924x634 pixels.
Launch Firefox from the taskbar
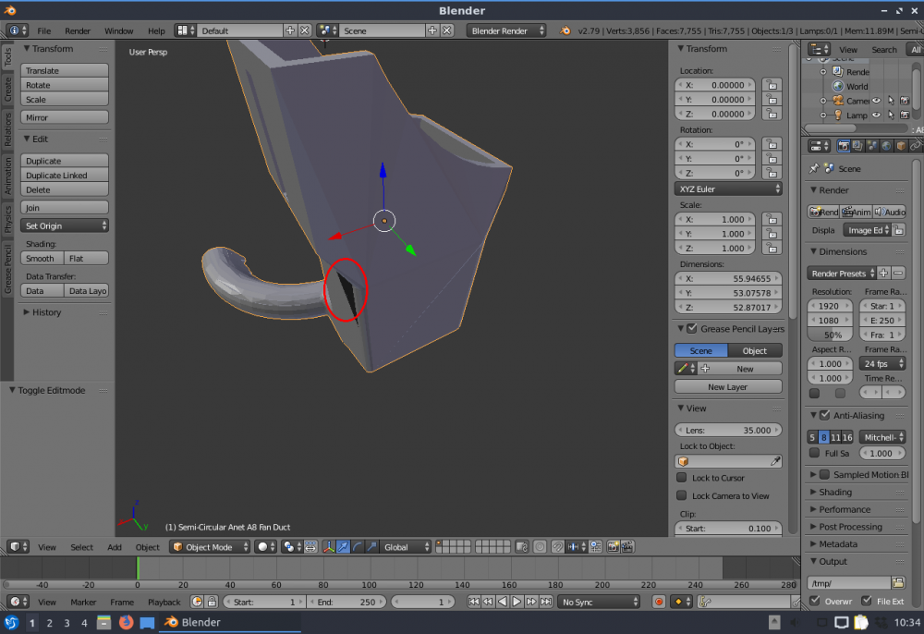click(x=126, y=622)
